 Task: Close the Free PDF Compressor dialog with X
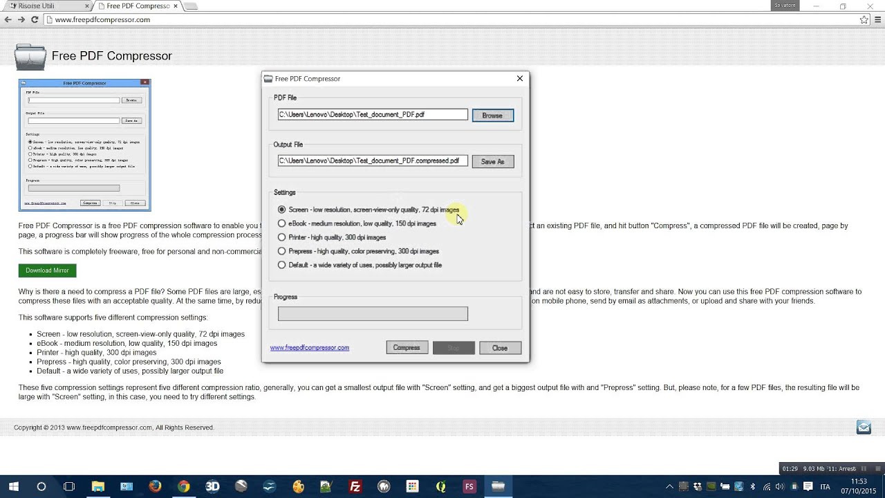[x=520, y=79]
